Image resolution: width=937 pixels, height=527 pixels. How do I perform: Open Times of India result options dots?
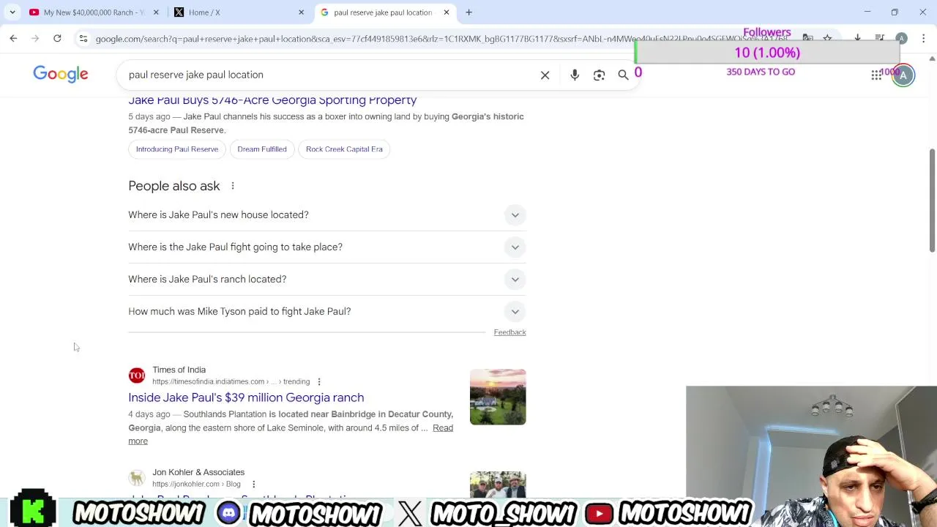point(319,381)
